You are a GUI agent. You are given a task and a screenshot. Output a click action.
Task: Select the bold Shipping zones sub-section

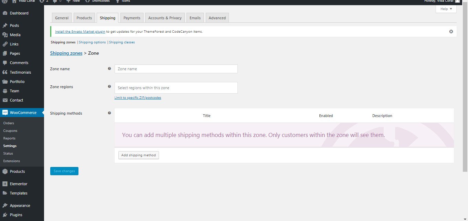coord(63,42)
